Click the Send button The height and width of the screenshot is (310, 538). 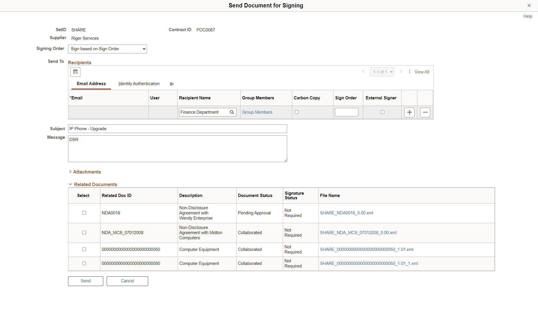(x=85, y=281)
